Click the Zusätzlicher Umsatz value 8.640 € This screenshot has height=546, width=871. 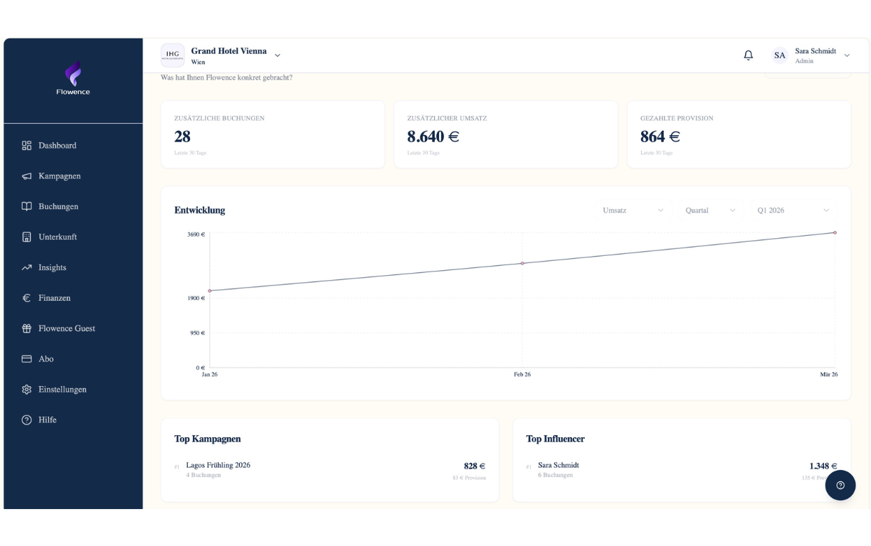coord(433,136)
